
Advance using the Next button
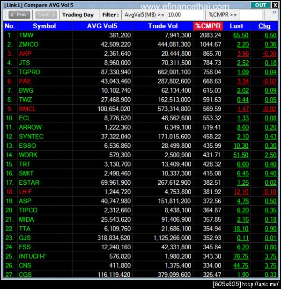(x=46, y=15)
